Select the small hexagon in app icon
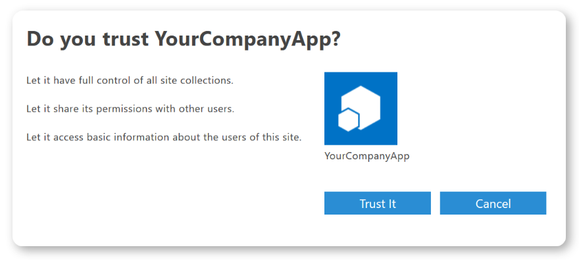This screenshot has height=260, width=579. click(x=349, y=120)
